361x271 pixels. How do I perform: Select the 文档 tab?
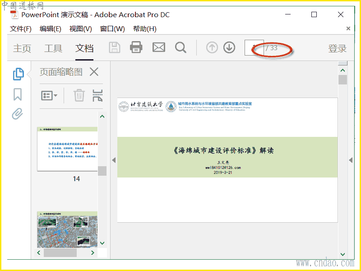click(84, 49)
